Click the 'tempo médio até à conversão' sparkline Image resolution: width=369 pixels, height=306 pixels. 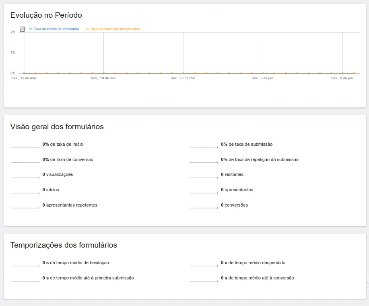[204, 280]
